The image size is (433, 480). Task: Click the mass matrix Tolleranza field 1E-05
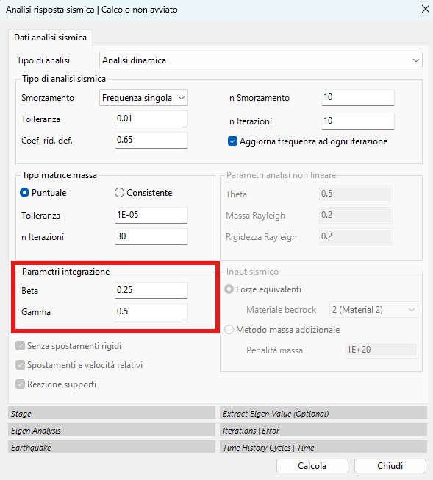click(151, 215)
